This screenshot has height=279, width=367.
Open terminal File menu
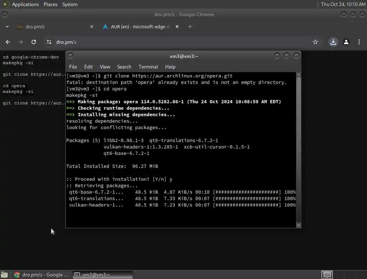click(73, 67)
